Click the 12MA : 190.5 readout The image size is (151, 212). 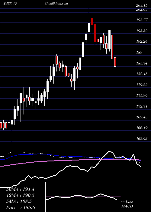point(20,195)
